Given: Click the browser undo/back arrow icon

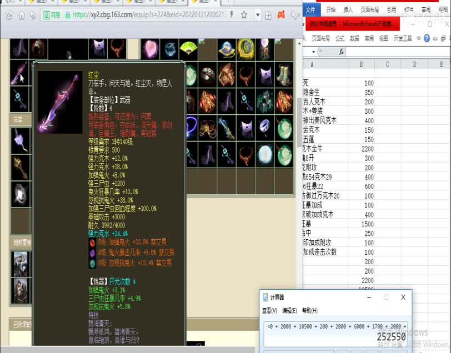Looking at the screenshot, I should pyautogui.click(x=33, y=15).
